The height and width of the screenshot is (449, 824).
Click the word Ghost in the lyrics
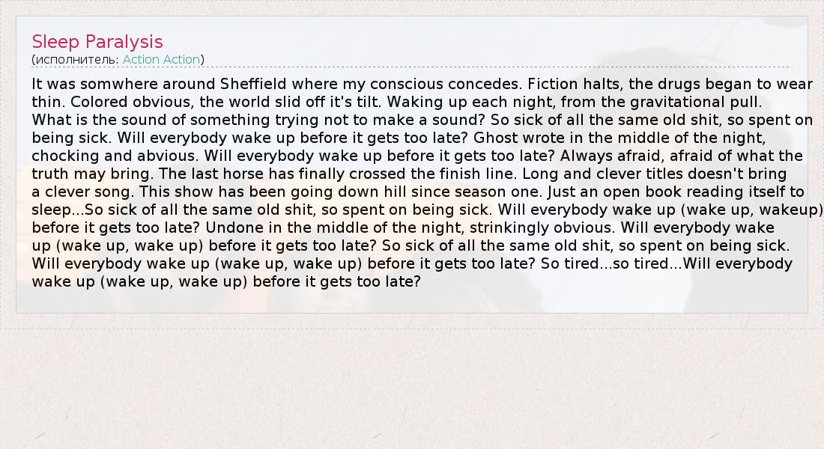(x=496, y=138)
